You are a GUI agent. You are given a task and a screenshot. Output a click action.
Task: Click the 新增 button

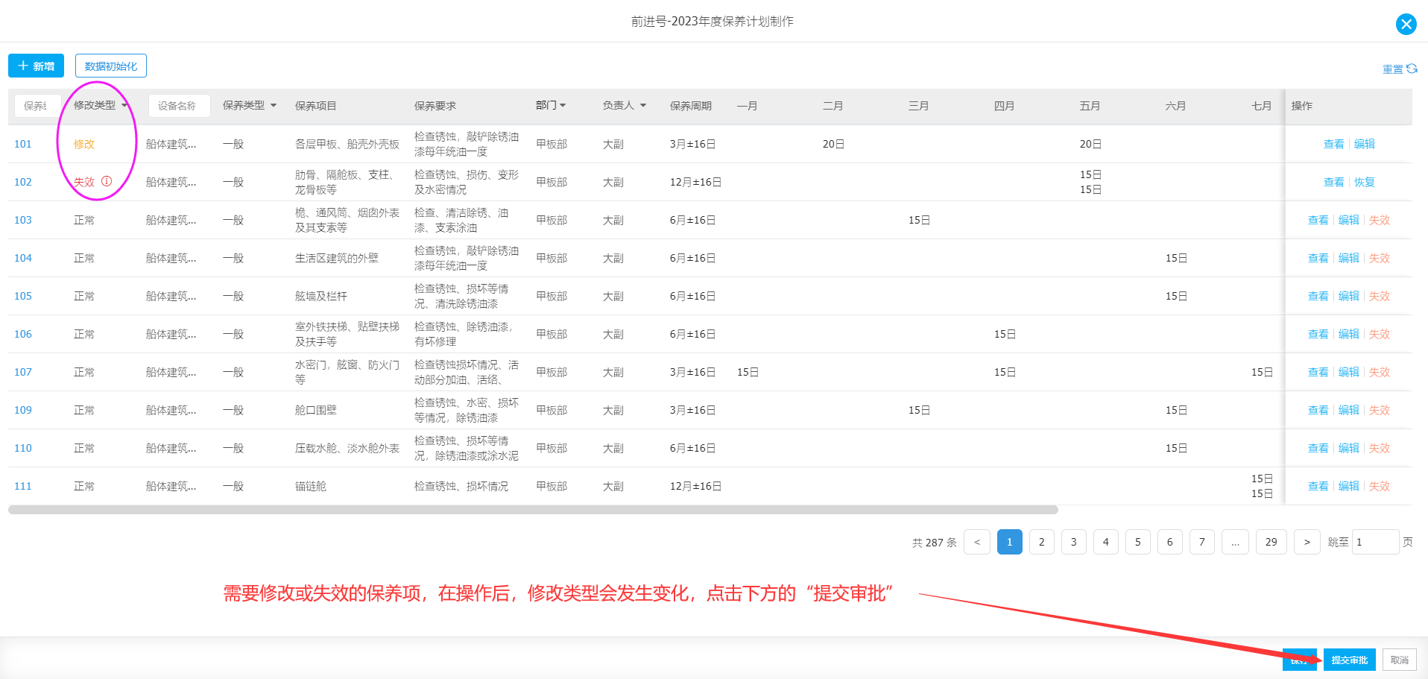coord(36,66)
